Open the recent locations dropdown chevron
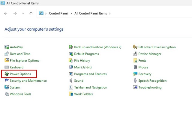 (23, 14)
